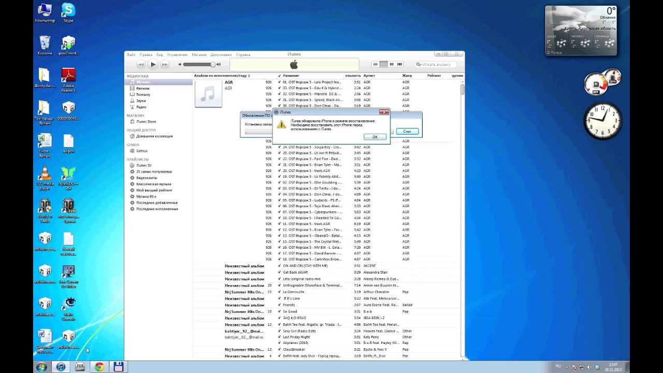Click the AGR album artwork thumbnail
Image resolution: width=663 pixels, height=373 pixels.
pyautogui.click(x=208, y=94)
